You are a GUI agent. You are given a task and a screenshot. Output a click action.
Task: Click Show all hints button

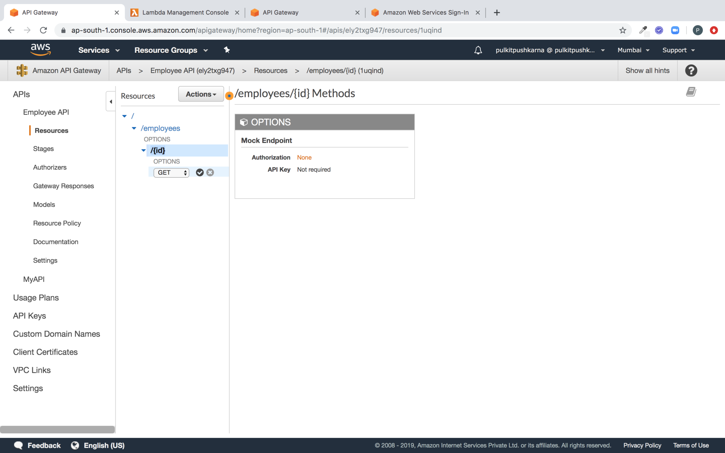(647, 70)
